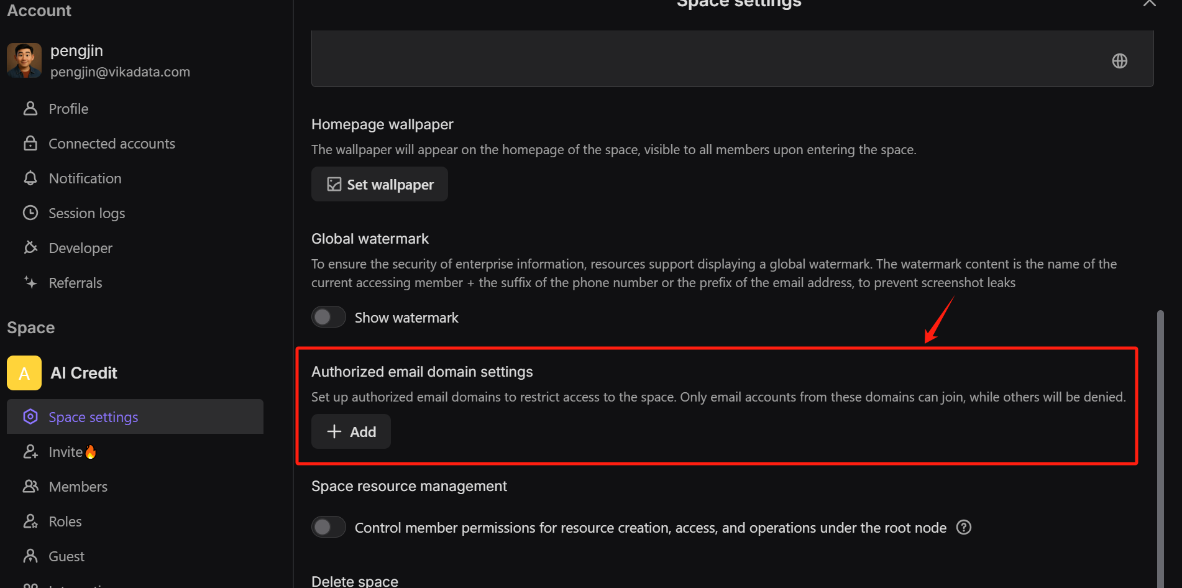Viewport: 1182px width, 588px height.
Task: Click the Session logs clock icon
Action: 30,213
